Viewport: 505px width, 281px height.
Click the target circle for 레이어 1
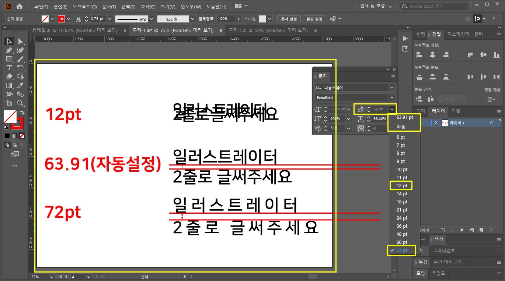[491, 123]
